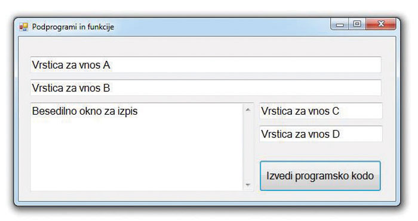Click the Besedilno okno za izpis text line
Viewport: 418px width, 221px height.
point(85,111)
